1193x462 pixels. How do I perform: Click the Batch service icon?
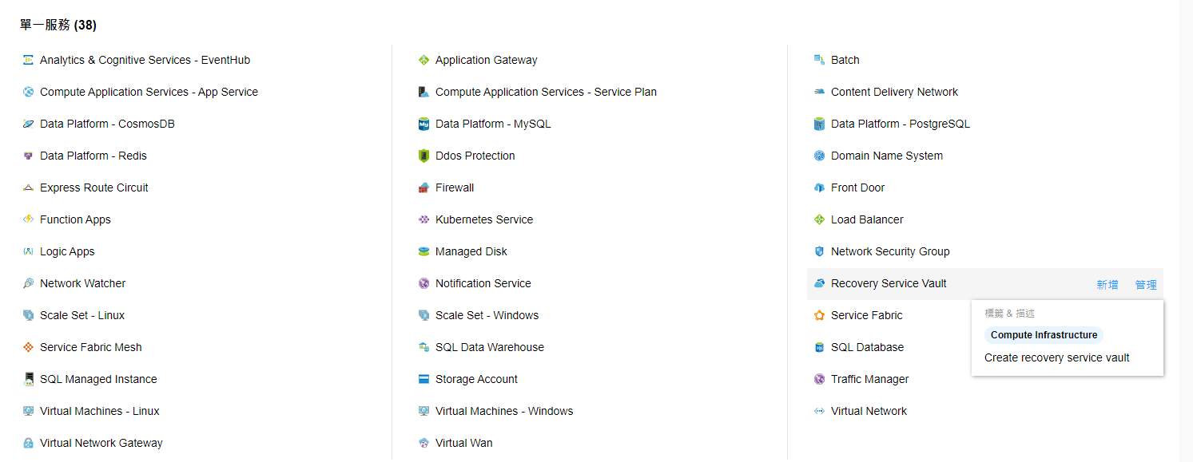[x=819, y=60]
